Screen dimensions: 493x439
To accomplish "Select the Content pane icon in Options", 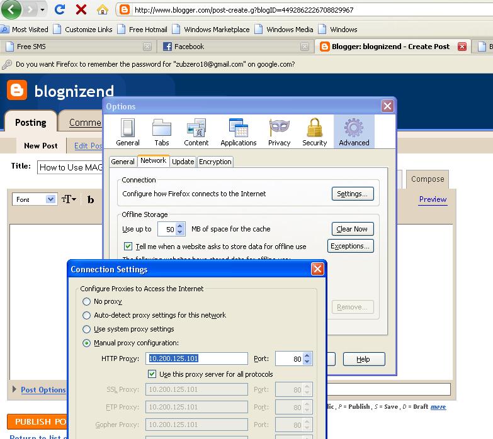I will [x=196, y=132].
